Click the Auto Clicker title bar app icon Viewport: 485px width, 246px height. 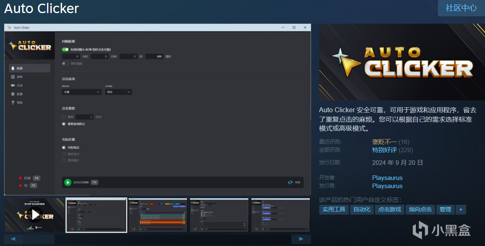click(9, 27)
